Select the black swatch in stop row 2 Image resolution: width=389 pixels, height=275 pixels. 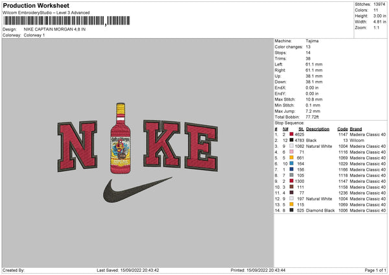tap(292, 140)
